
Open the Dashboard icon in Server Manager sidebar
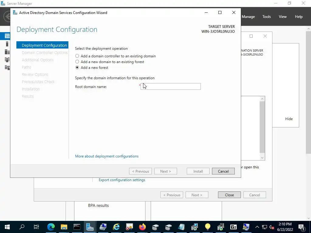7,36
